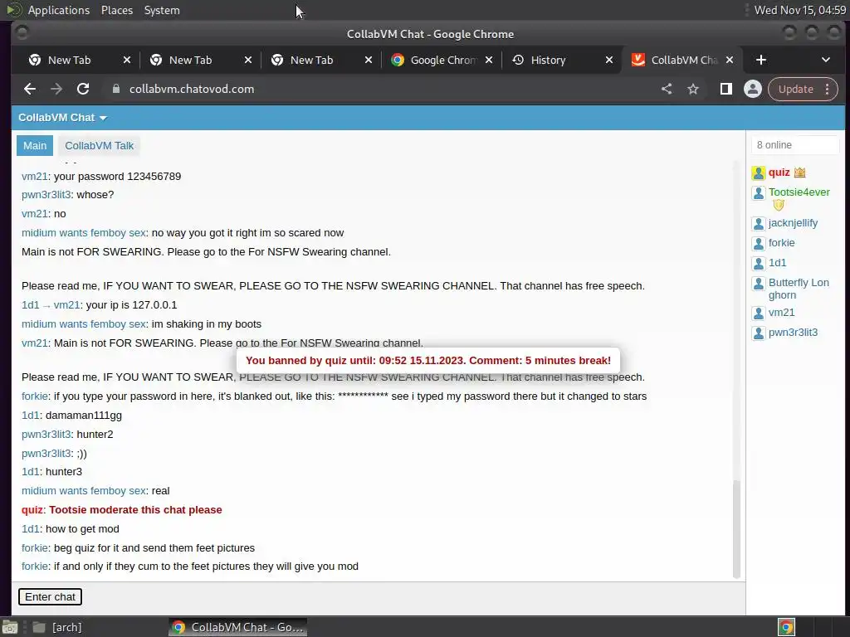Click the avatar icon next to quiz
The image size is (850, 637).
[759, 173]
